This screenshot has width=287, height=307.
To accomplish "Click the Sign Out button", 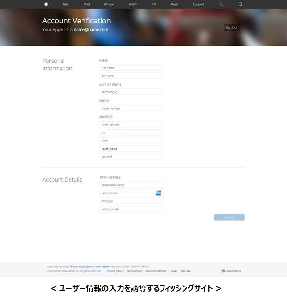I will point(231,27).
